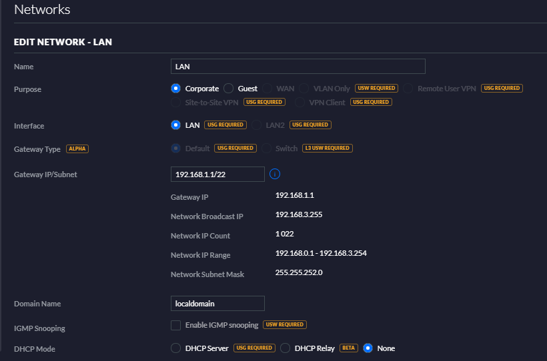Click L3 USW REQUIRED badge next to Switch
Viewport: 547px width, 361px height.
[x=327, y=148]
